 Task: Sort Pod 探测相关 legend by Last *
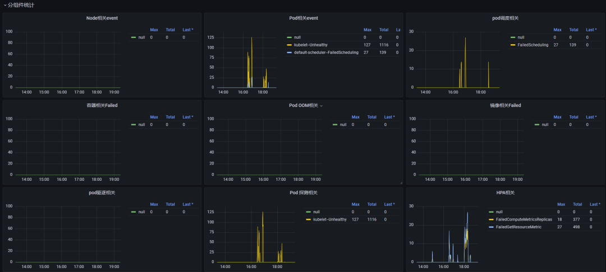point(389,205)
